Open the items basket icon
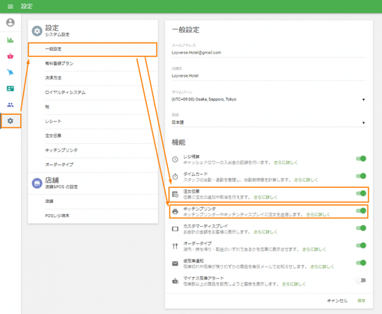Image resolution: width=382 pixels, height=314 pixels. 10,56
